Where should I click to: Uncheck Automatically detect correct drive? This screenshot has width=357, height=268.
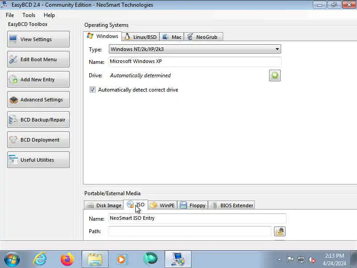(92, 90)
